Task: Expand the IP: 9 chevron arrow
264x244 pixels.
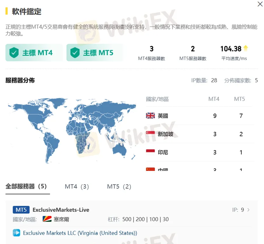Action: pos(248,210)
